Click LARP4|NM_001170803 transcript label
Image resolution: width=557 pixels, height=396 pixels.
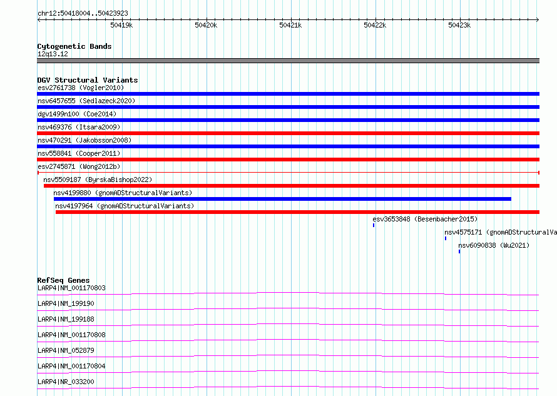[71, 288]
